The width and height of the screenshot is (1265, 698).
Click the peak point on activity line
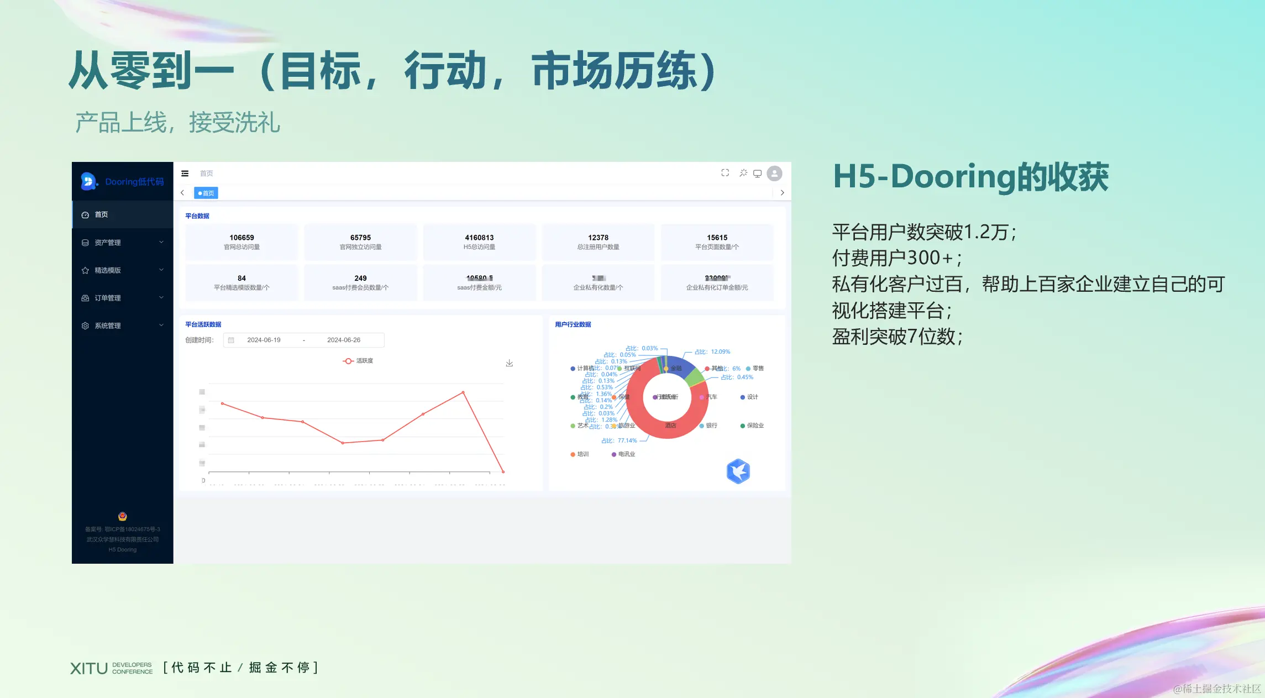[463, 392]
